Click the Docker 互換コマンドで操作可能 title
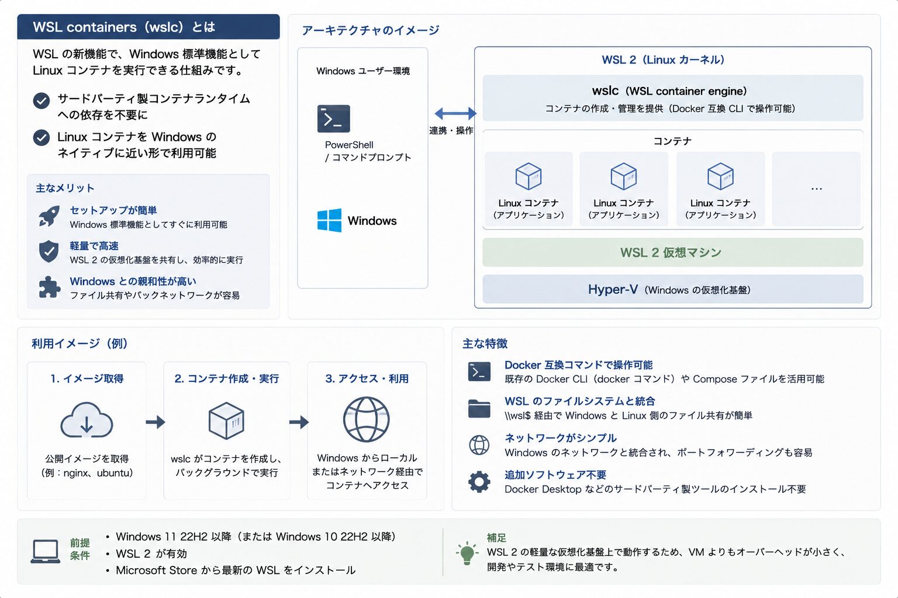898x598 pixels. [579, 365]
